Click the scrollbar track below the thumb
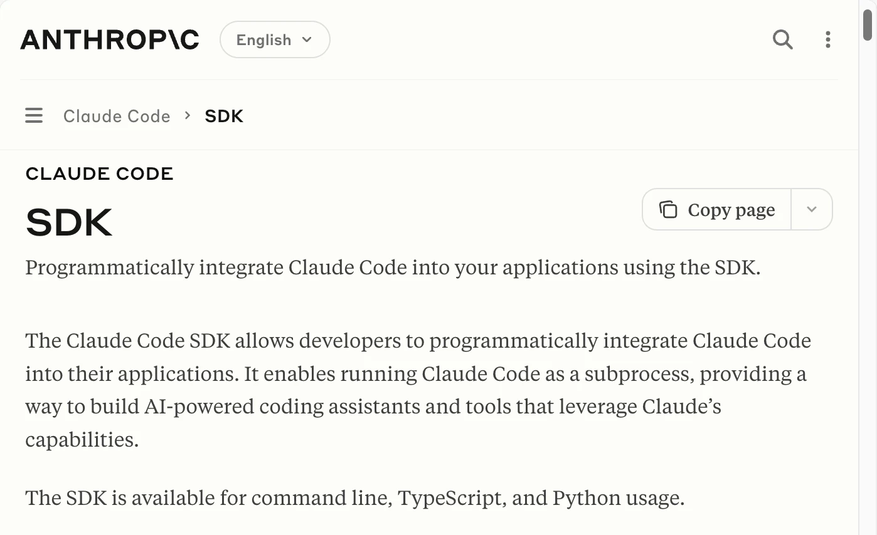This screenshot has height=535, width=877. click(x=868, y=282)
